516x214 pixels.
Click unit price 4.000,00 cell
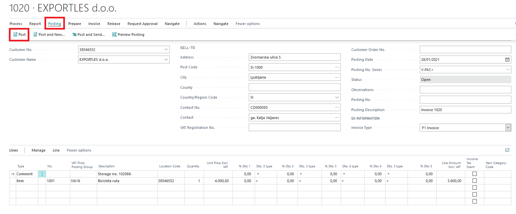[218, 181]
